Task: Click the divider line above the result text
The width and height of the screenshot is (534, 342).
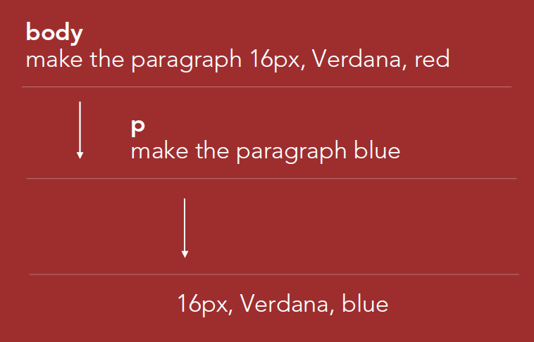Action: tap(274, 274)
